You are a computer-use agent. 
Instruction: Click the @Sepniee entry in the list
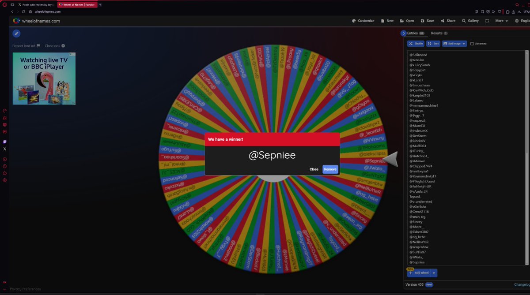[417, 262]
